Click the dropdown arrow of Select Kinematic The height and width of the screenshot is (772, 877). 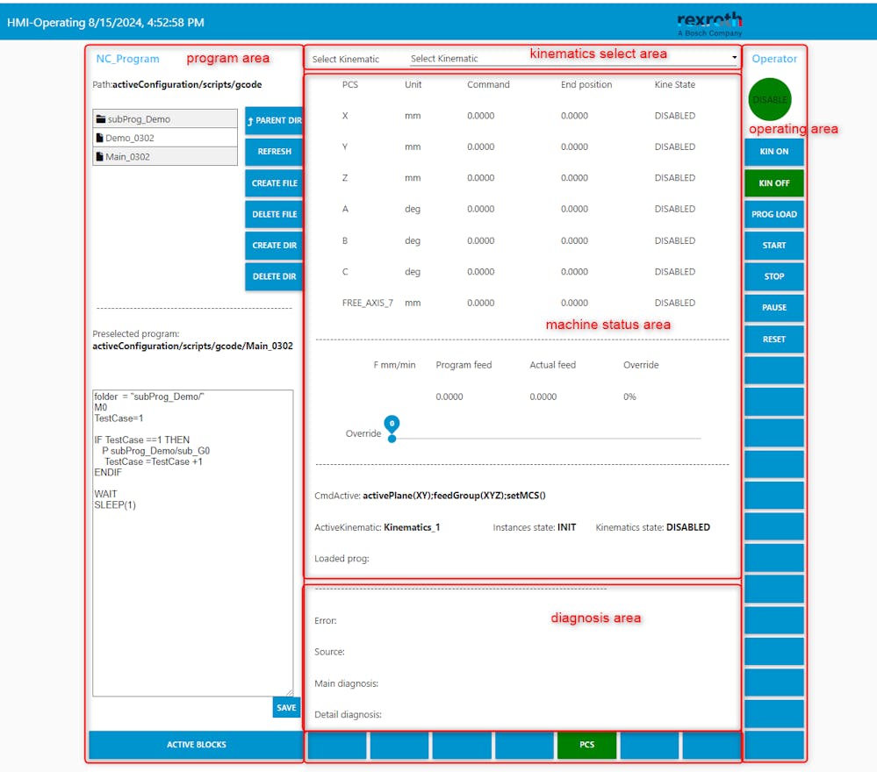coord(734,58)
